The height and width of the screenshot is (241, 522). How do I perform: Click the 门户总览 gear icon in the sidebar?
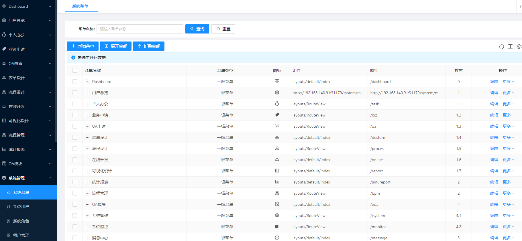4,20
